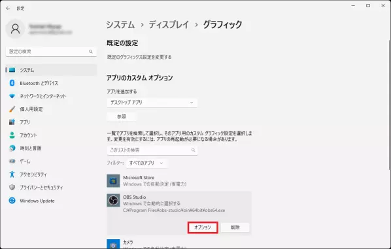Click the time and language globe icon

click(x=12, y=148)
